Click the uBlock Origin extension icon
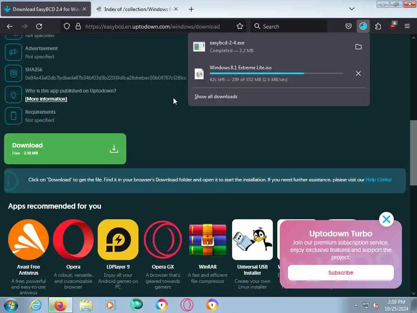This screenshot has width=417, height=313. click(393, 26)
